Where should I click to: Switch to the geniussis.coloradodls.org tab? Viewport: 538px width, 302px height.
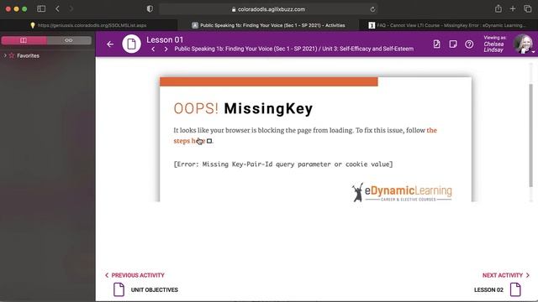click(x=88, y=25)
